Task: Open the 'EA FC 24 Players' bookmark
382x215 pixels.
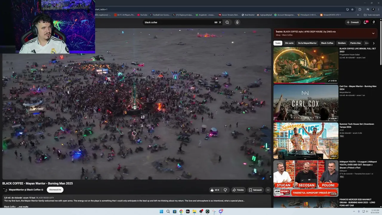Action: tap(124, 15)
